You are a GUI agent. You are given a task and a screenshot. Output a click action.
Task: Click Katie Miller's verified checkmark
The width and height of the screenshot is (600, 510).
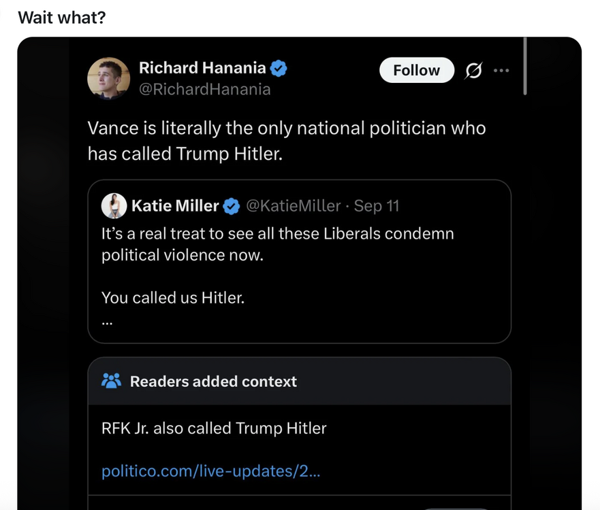(230, 205)
